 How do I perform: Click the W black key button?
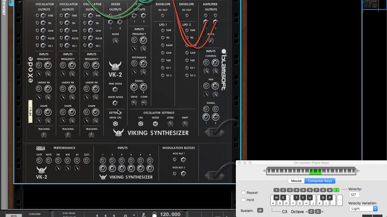[276, 198]
